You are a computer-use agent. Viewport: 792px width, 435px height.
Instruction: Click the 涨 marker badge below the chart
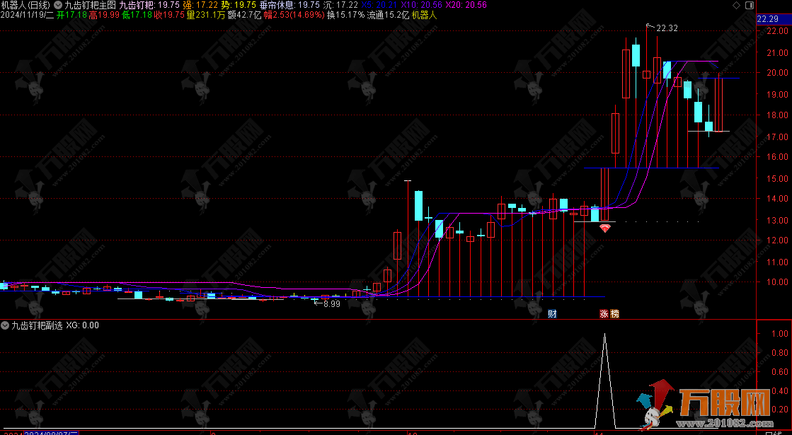pyautogui.click(x=604, y=314)
